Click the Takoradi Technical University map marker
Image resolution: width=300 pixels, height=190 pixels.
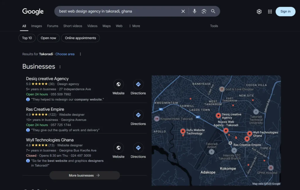(x=256, y=112)
